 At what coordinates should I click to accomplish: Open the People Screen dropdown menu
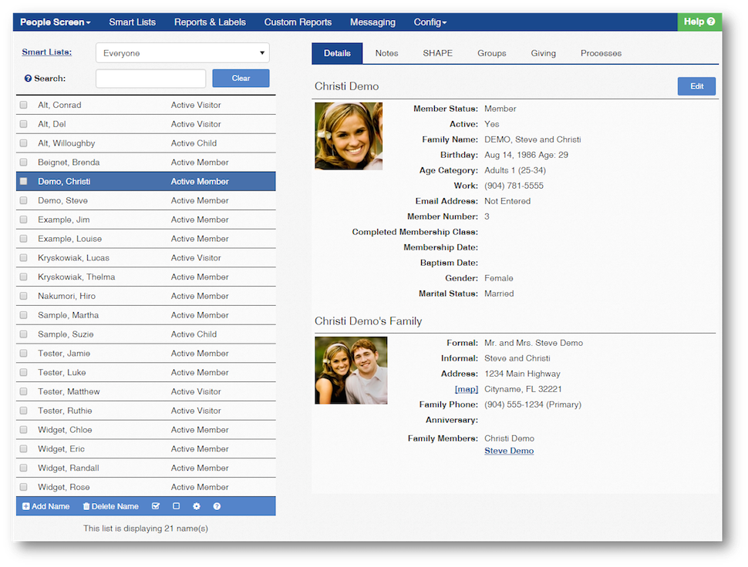55,22
